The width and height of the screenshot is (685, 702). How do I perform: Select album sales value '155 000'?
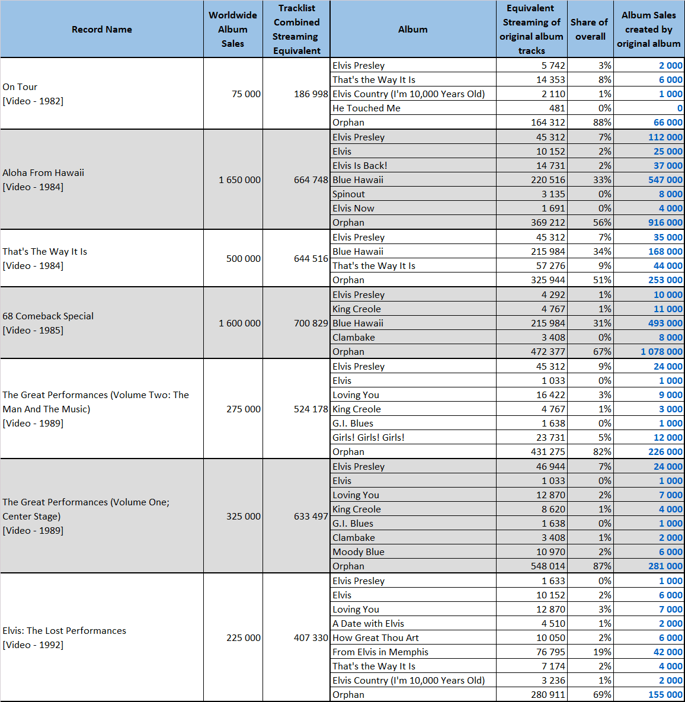(x=665, y=694)
